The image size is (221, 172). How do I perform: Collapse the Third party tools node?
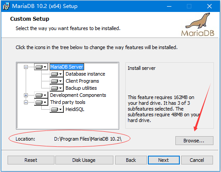pyautogui.click(x=26, y=103)
